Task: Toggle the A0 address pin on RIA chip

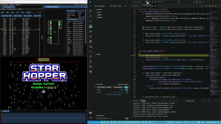Action: coord(59,21)
